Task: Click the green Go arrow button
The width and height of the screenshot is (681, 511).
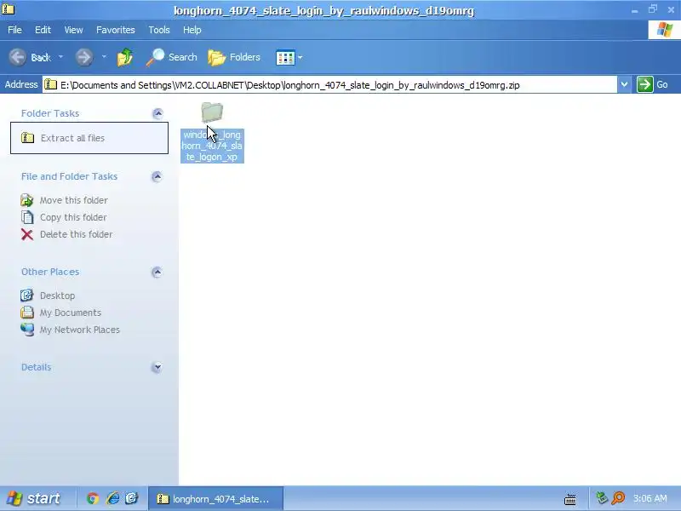Action: [x=645, y=84]
